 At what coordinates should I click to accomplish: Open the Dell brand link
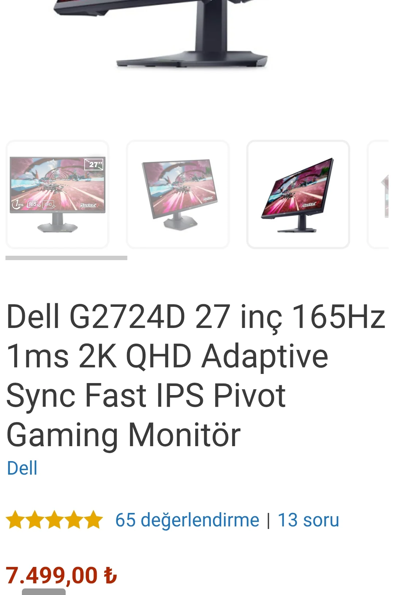22,468
